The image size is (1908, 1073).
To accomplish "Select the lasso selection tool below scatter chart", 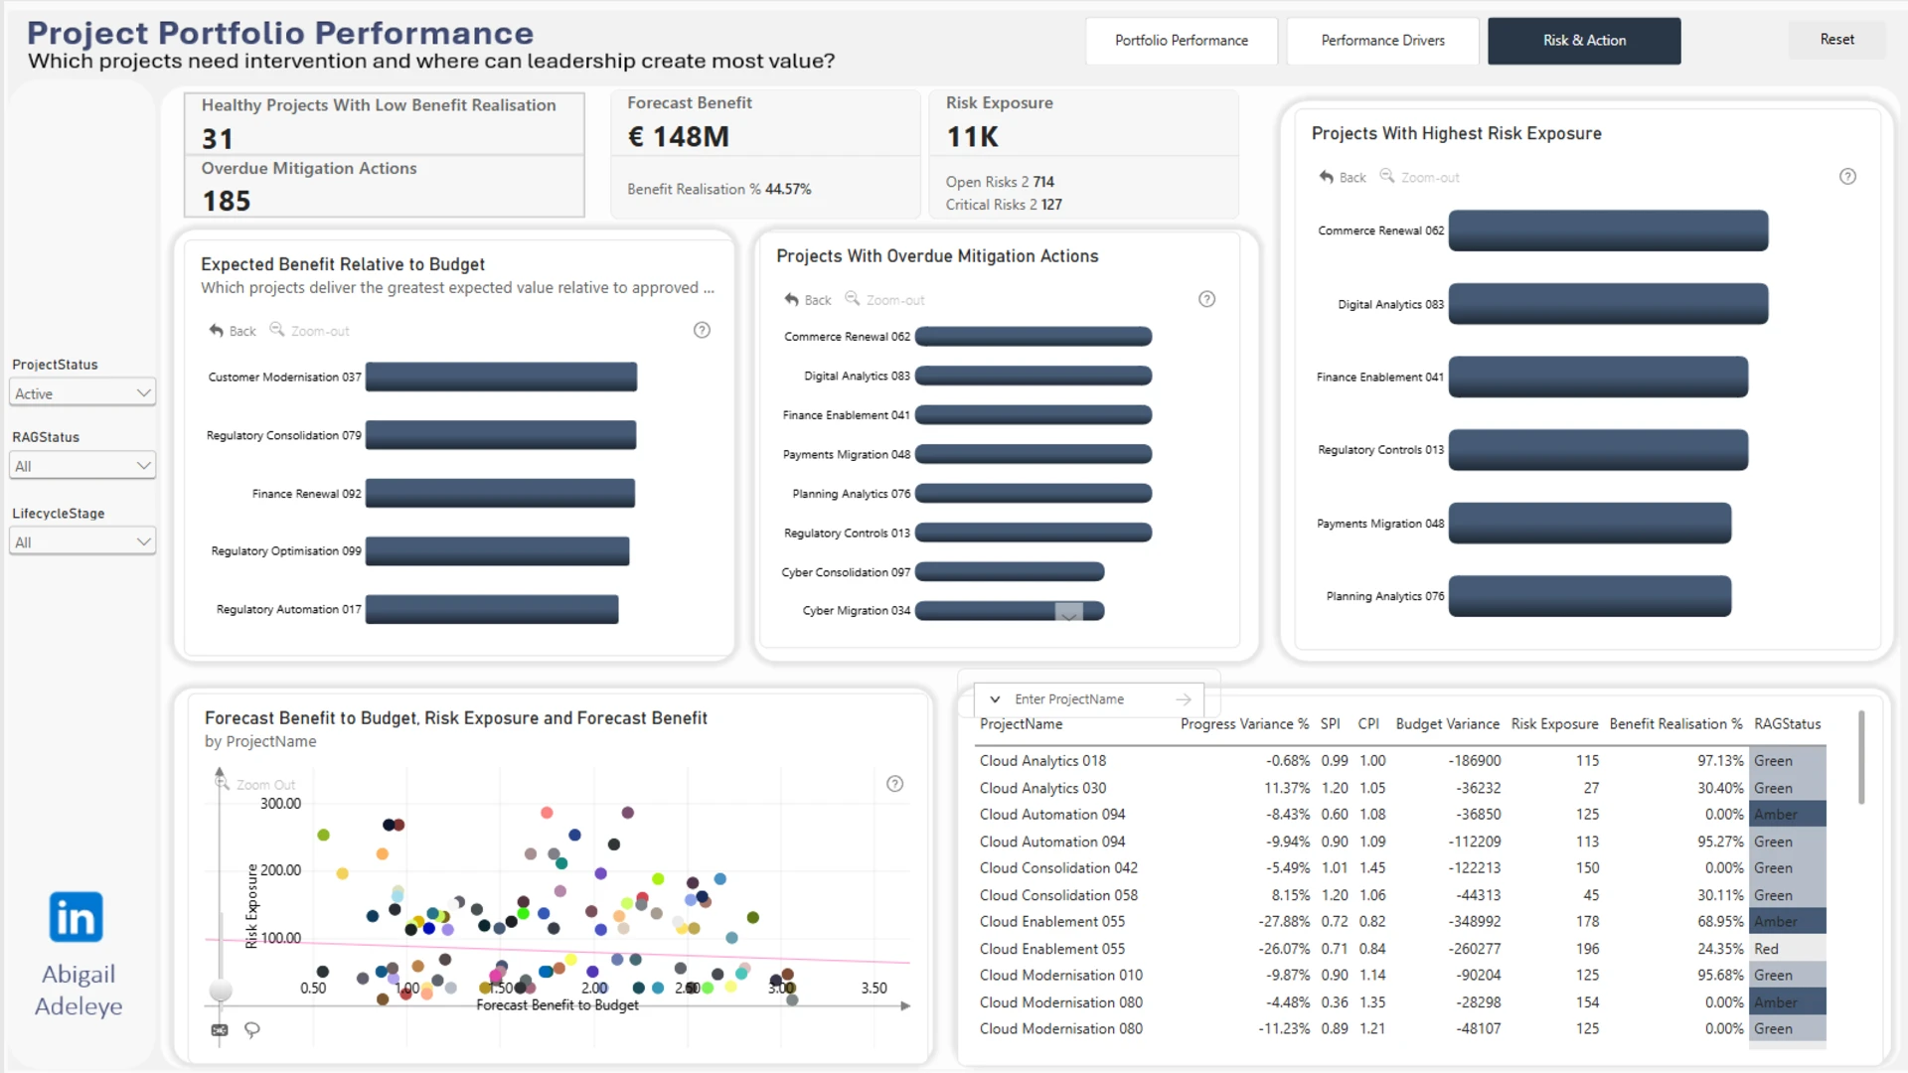I will pyautogui.click(x=252, y=1030).
